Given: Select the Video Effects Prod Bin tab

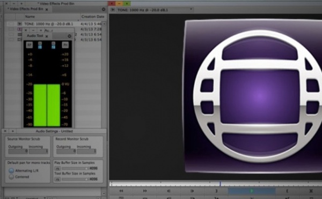Looking at the screenshot, I should (x=25, y=9).
